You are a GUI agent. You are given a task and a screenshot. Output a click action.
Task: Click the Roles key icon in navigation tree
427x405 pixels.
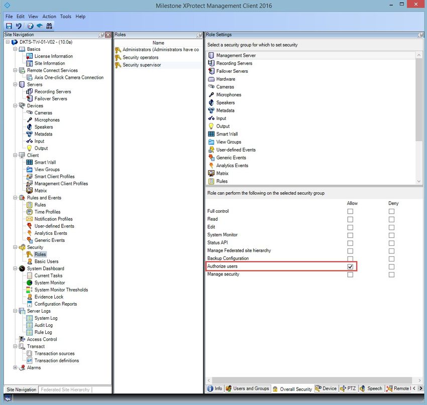click(30, 254)
